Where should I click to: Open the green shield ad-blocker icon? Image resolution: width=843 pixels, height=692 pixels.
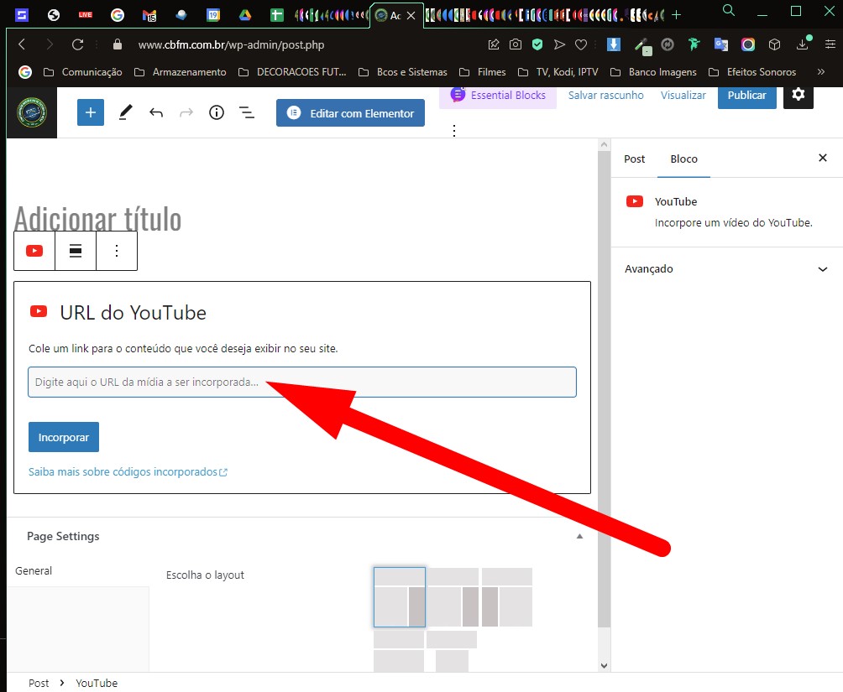tap(537, 44)
